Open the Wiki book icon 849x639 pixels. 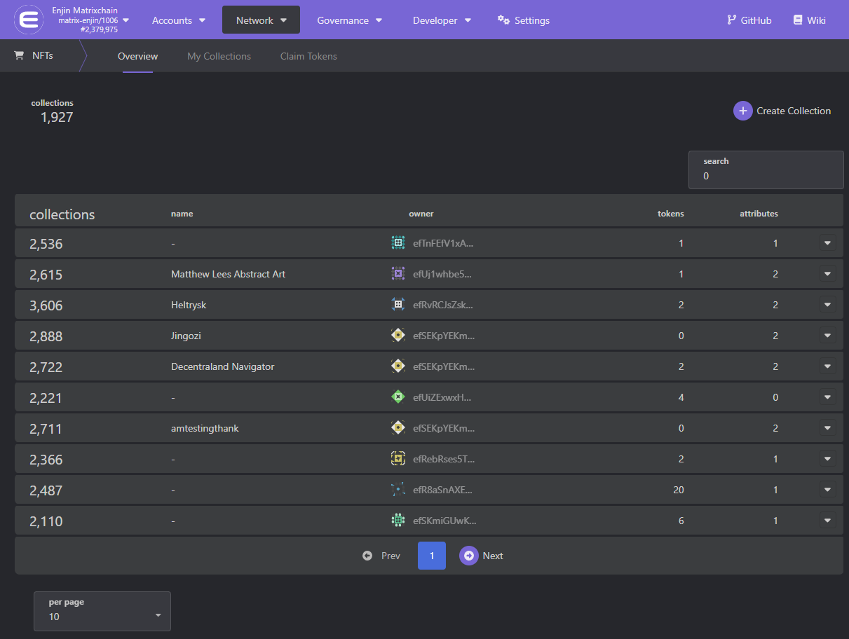click(x=798, y=20)
